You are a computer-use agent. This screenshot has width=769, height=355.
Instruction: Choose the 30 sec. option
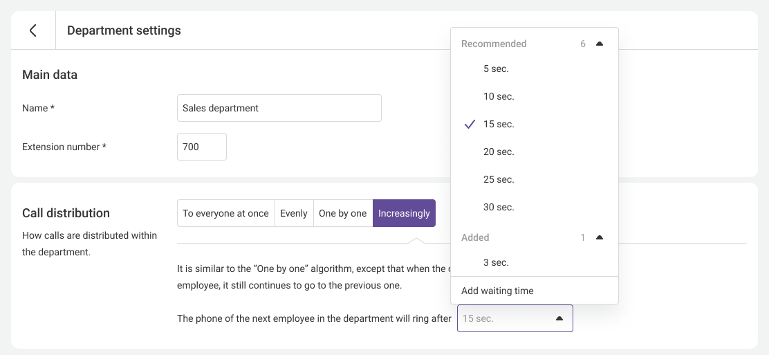(x=499, y=207)
